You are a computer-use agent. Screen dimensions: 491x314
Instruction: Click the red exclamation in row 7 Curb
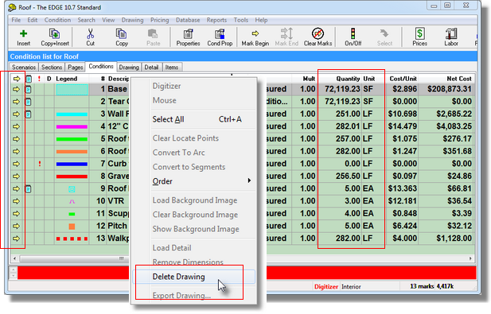(x=40, y=164)
